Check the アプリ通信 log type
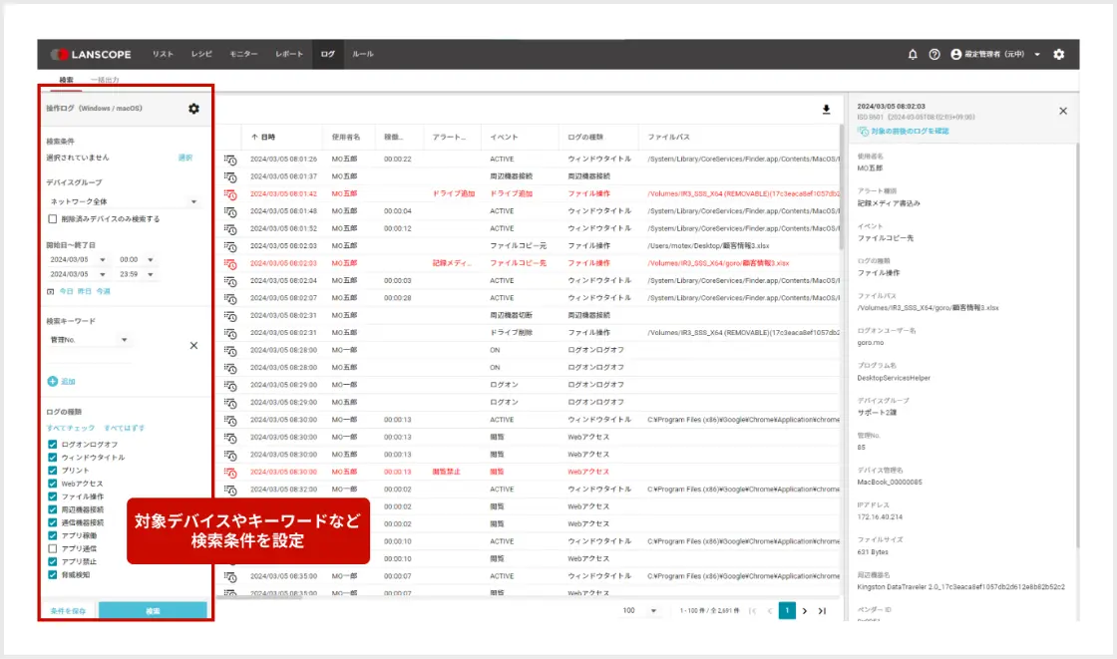The width and height of the screenshot is (1117, 659). [52, 548]
